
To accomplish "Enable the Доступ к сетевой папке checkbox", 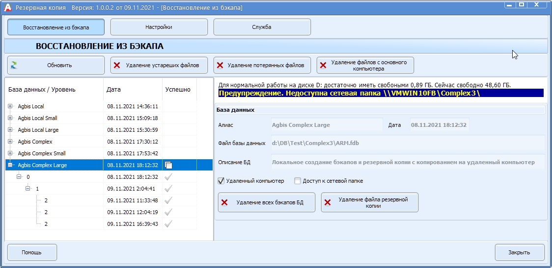I will point(298,181).
